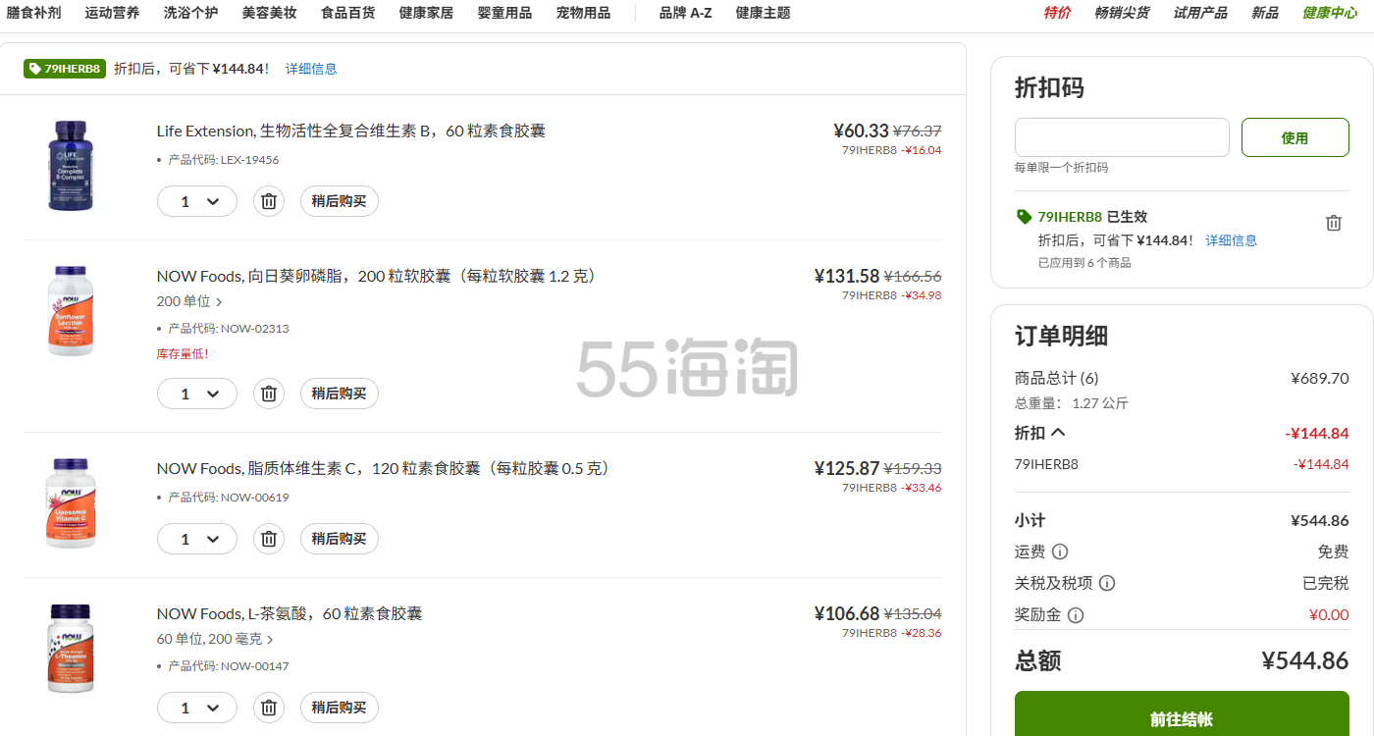Open quantity dropdown for Liposomal Vitamin C
The height and width of the screenshot is (736, 1374).
tap(197, 539)
